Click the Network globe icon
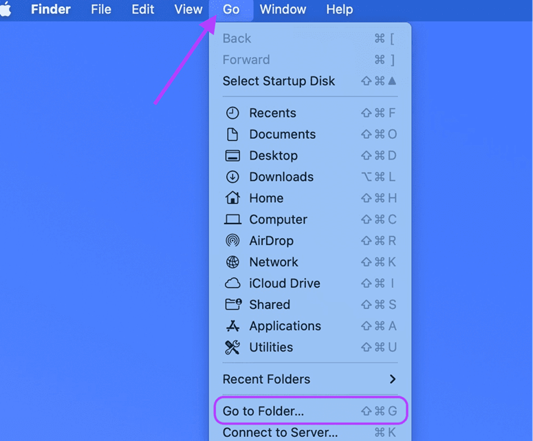Screen dimensions: 533x441 (x=232, y=262)
